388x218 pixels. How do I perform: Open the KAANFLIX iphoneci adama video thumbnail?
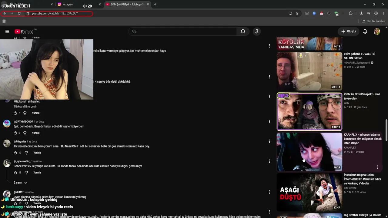point(309,152)
